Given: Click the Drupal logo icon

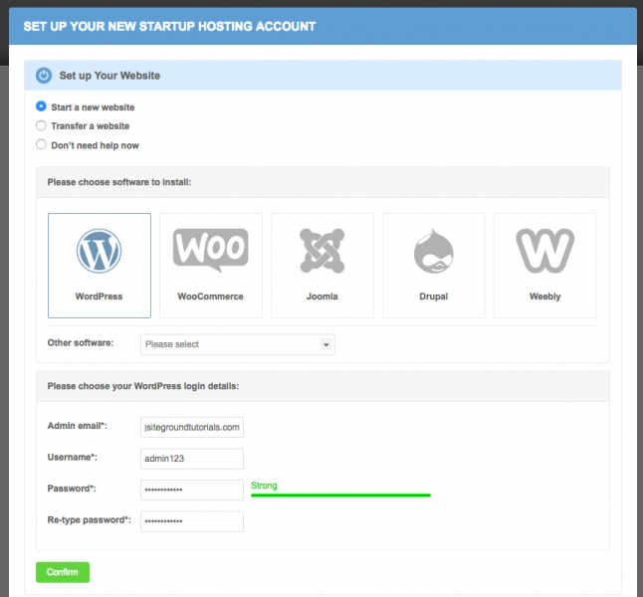Looking at the screenshot, I should [x=433, y=251].
